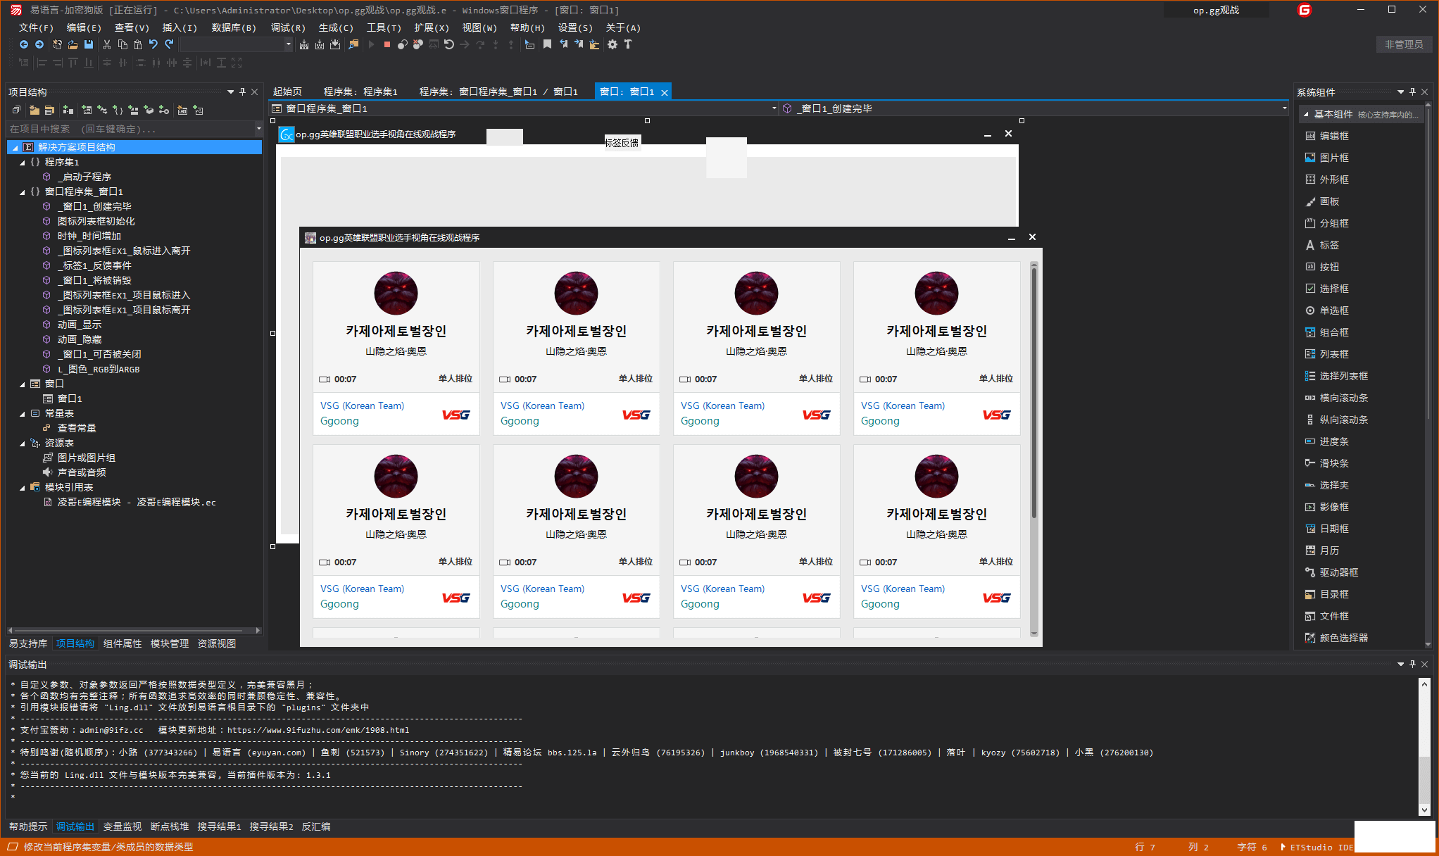Collapse the 窗口程序集_窗口1 tree node
The width and height of the screenshot is (1439, 856).
click(x=22, y=191)
